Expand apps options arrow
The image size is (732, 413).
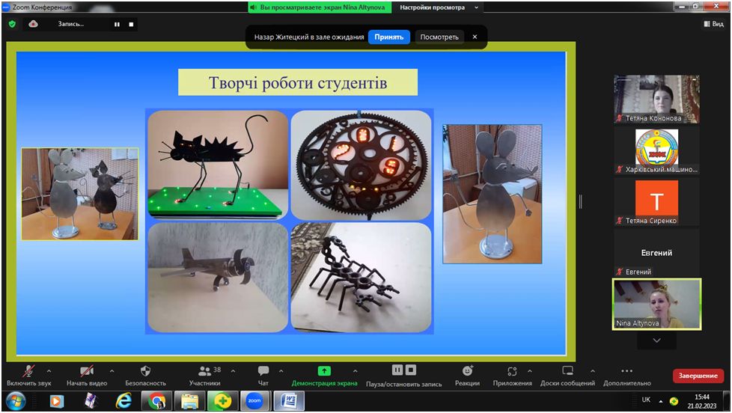529,371
